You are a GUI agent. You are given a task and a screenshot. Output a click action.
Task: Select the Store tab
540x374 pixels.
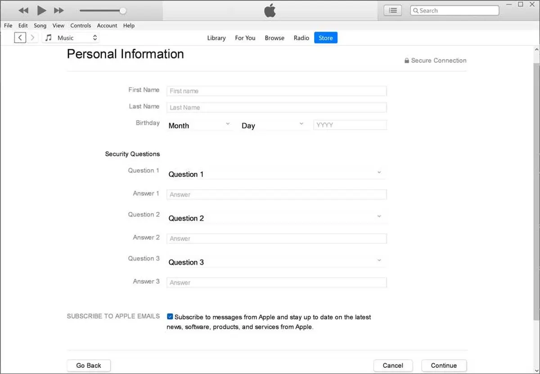tap(326, 38)
